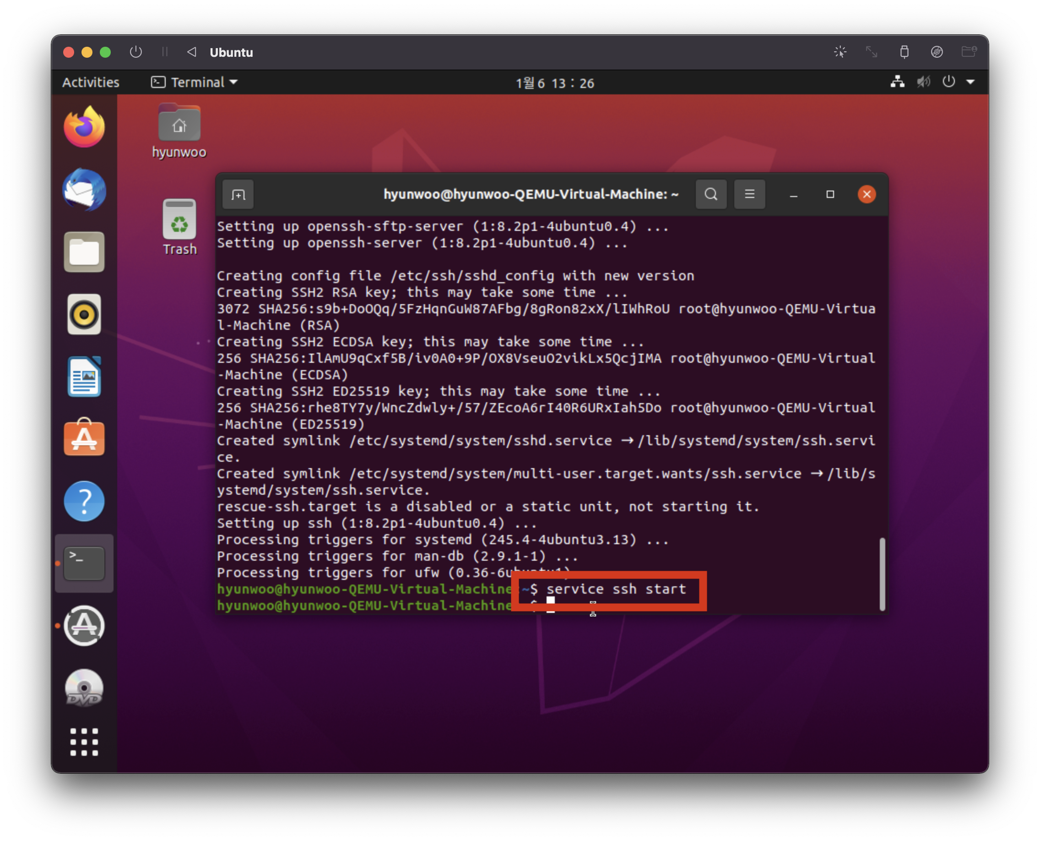Show the applications grid
The image size is (1040, 841).
(84, 742)
